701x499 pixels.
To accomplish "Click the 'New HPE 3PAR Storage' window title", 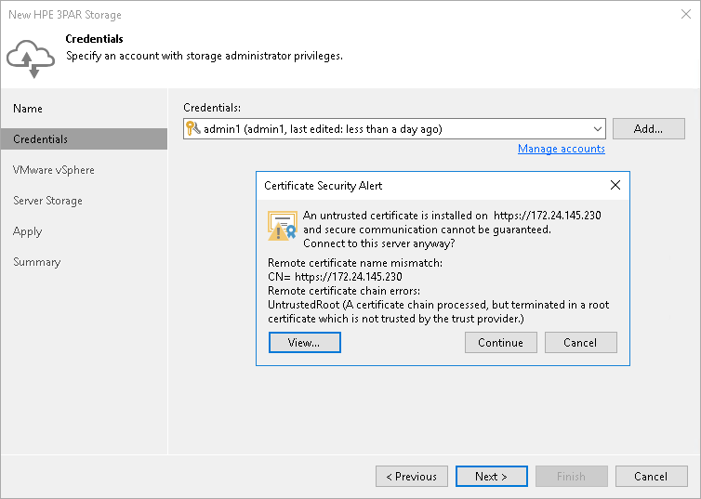I will point(65,15).
